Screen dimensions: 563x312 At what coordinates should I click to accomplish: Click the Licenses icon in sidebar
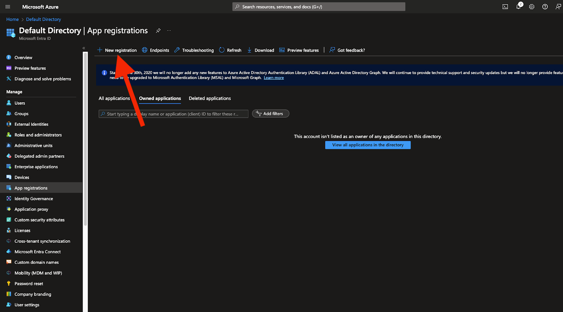tap(9, 230)
